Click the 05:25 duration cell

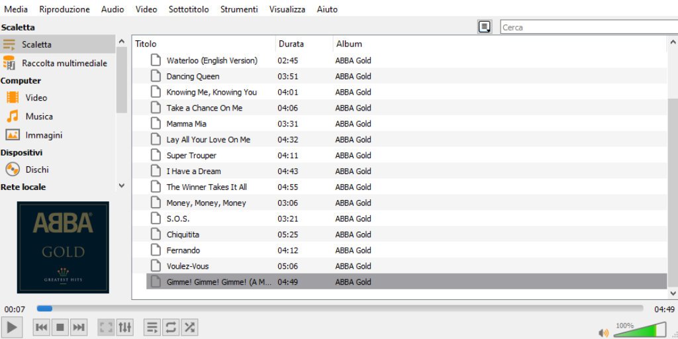coord(288,234)
